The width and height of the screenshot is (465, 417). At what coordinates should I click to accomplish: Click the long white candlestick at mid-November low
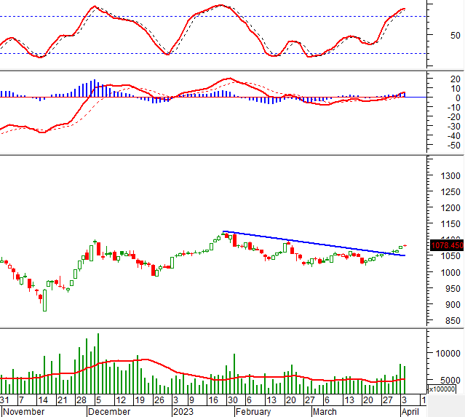pyautogui.click(x=44, y=300)
